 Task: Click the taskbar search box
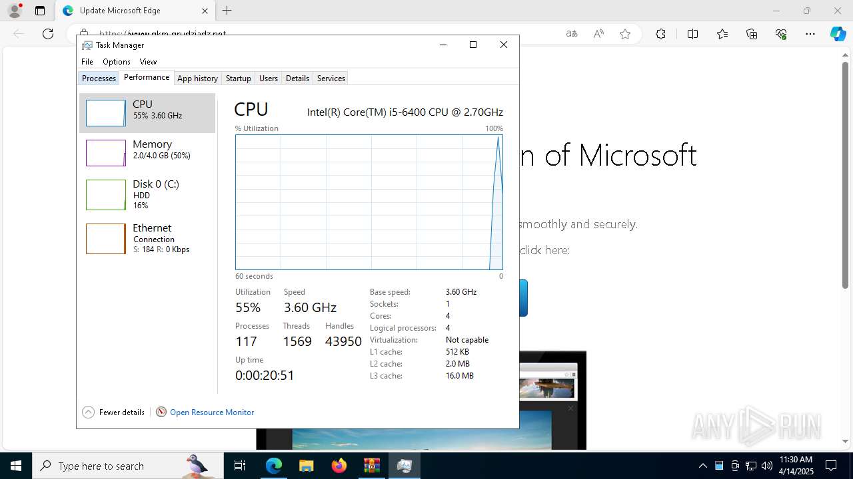(x=128, y=466)
